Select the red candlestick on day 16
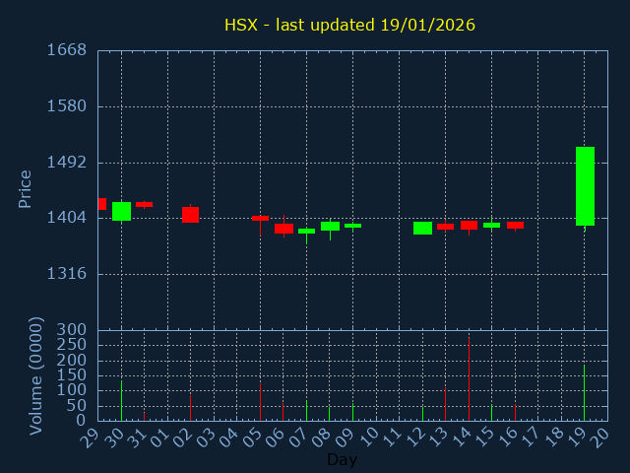 click(x=515, y=225)
